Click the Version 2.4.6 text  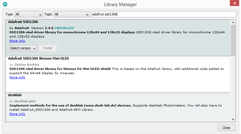(42, 28)
